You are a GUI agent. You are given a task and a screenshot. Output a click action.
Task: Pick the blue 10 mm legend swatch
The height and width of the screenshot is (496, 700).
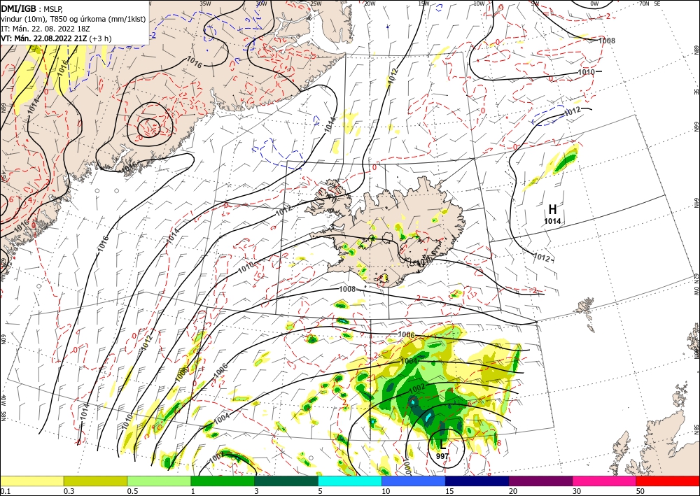[414, 481]
